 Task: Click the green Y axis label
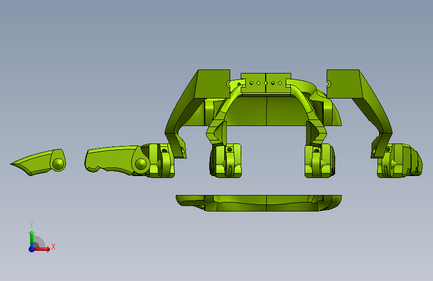[31, 225]
